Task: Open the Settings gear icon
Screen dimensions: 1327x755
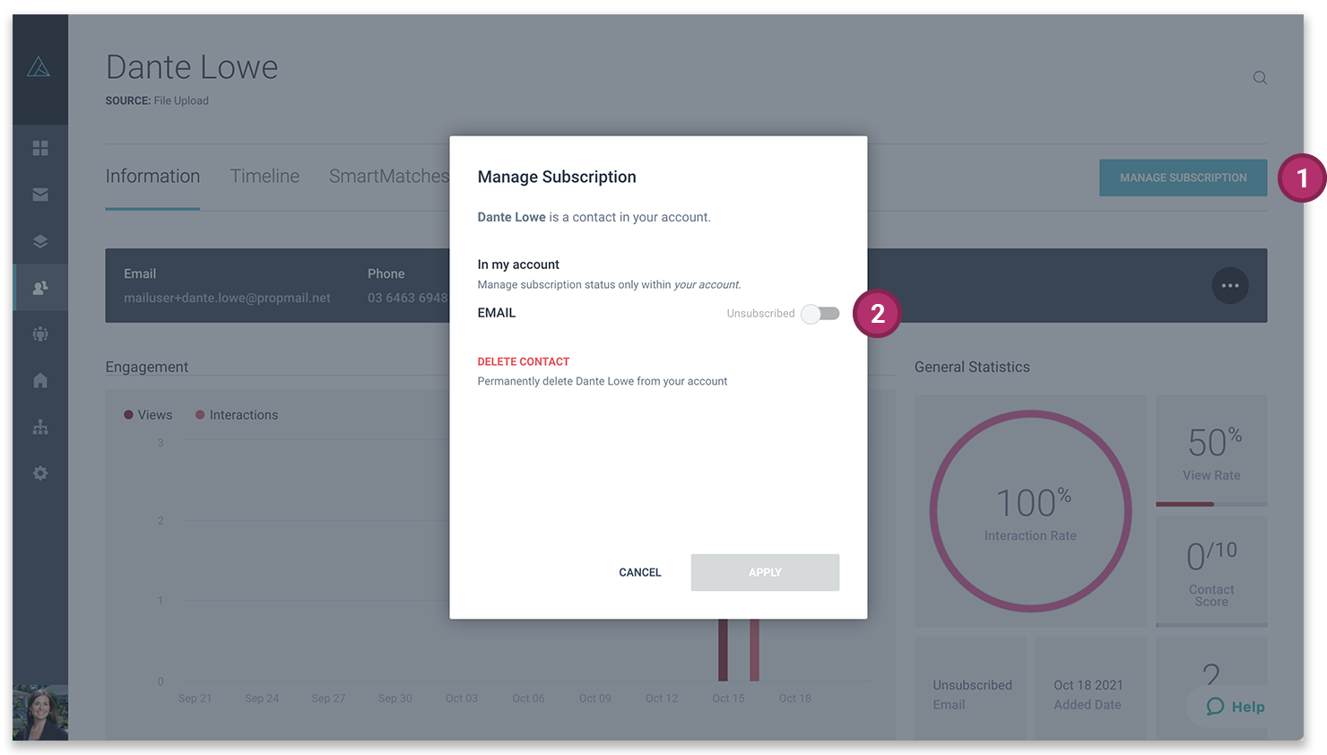Action: [x=40, y=473]
